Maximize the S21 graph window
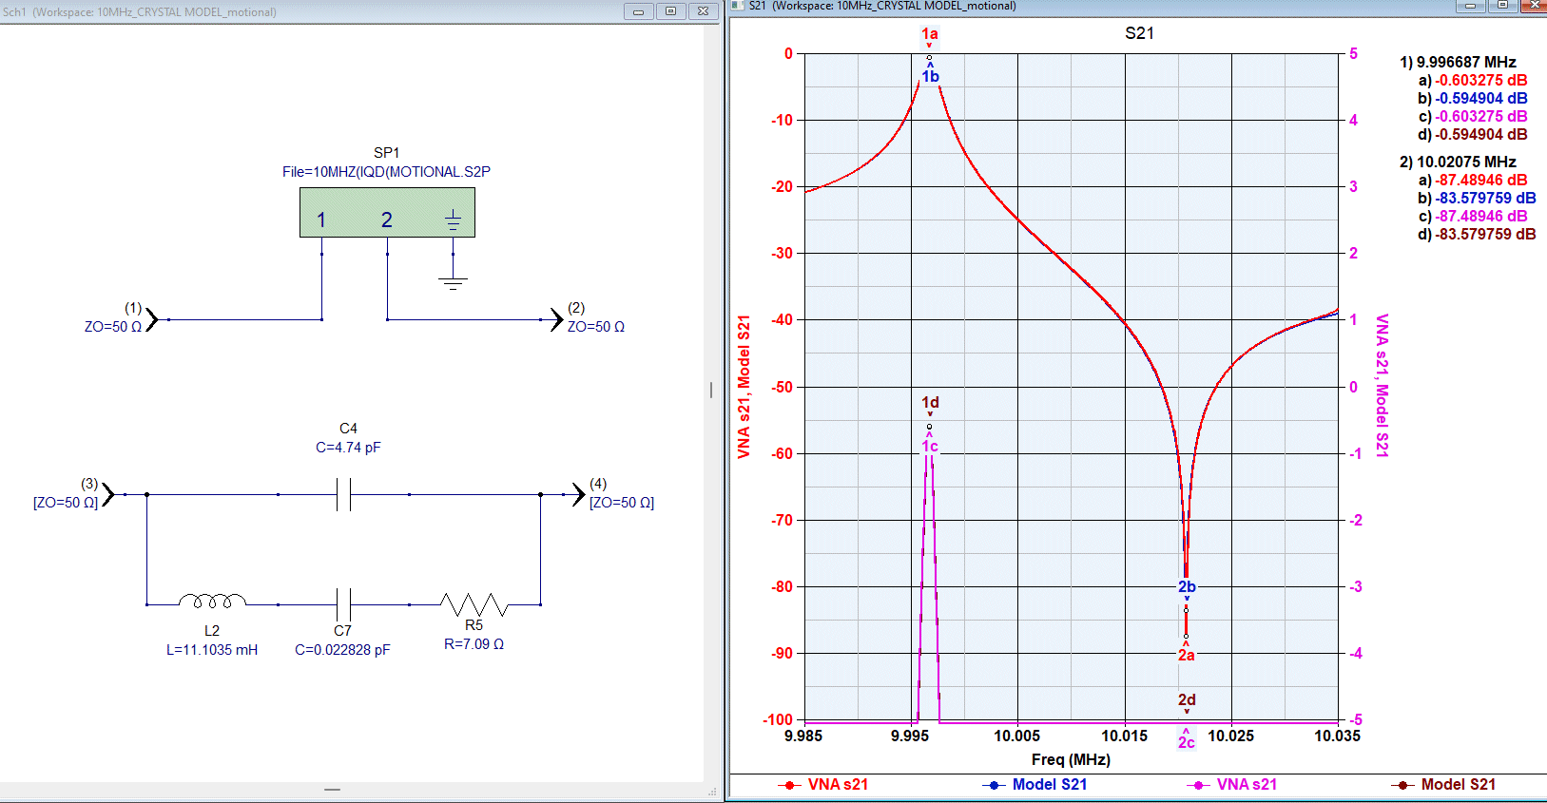Viewport: 1547px width, 803px height. tap(1502, 6)
